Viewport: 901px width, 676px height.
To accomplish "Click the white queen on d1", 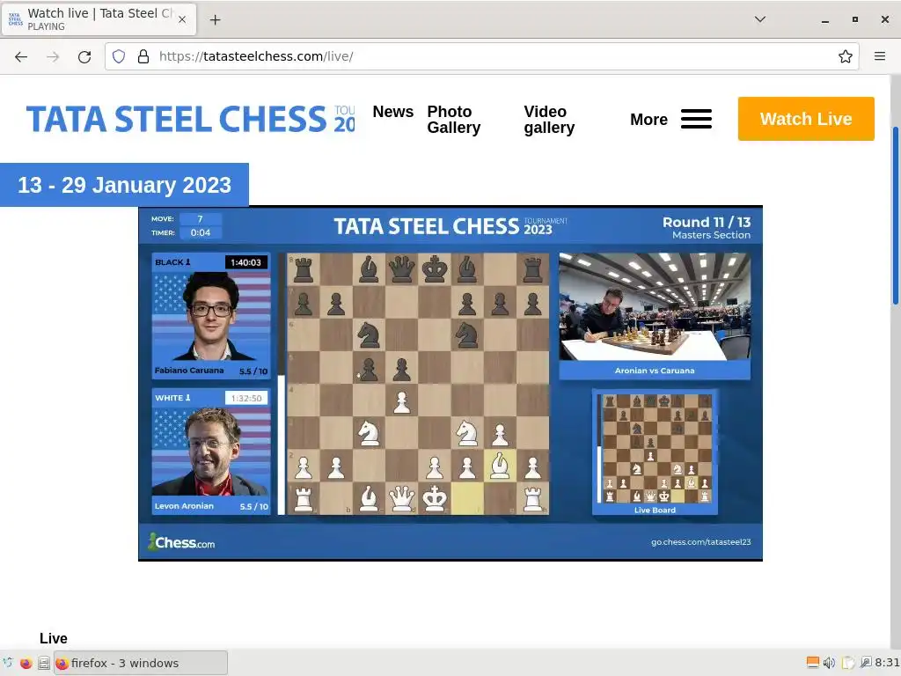I will [401, 498].
